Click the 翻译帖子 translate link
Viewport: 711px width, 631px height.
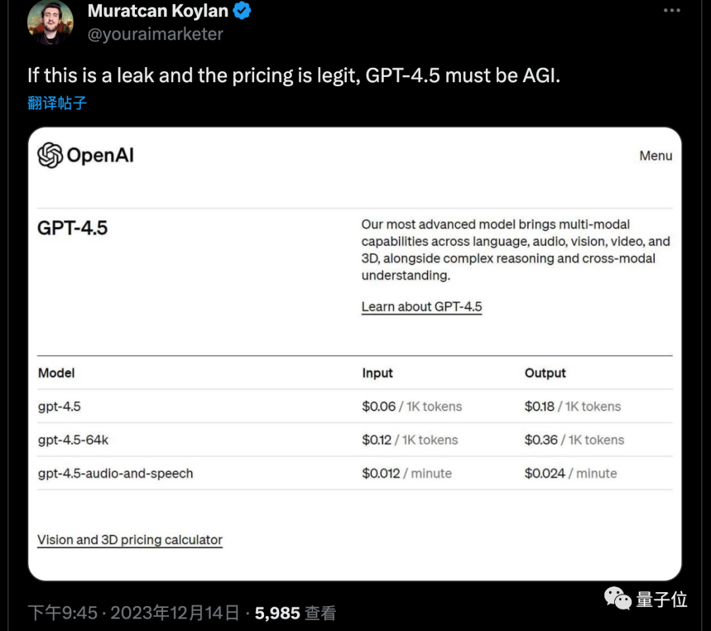click(57, 103)
